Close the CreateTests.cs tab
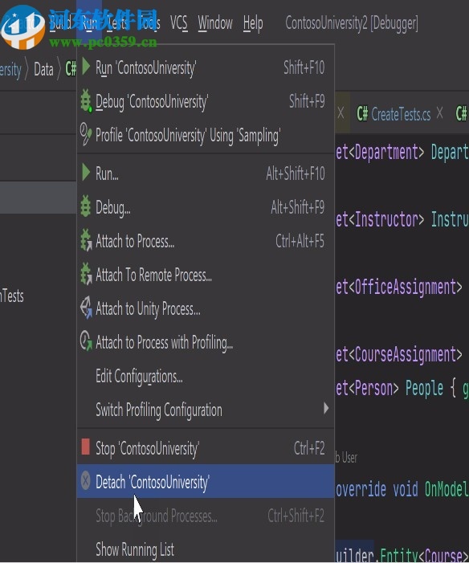469x563 pixels. coord(439,113)
